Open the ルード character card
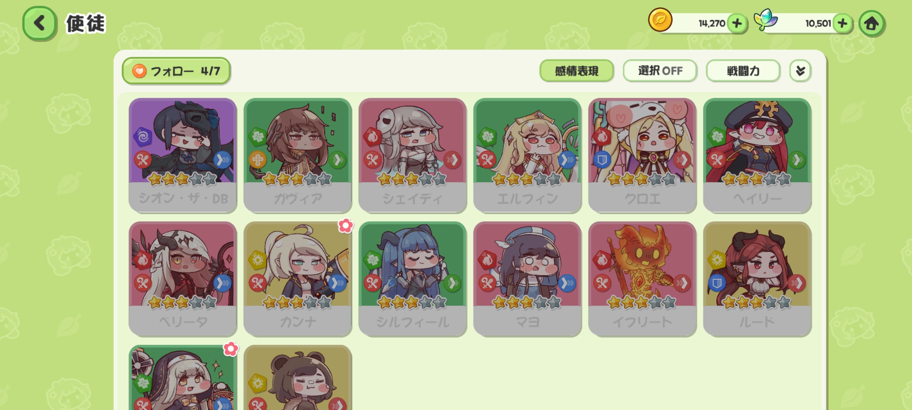912x410 pixels. point(757,279)
